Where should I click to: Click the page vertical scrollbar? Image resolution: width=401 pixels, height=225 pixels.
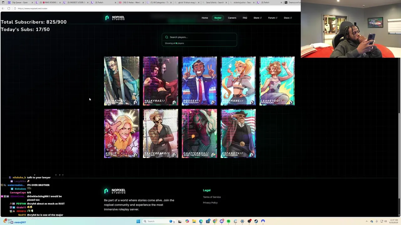(x=399, y=155)
